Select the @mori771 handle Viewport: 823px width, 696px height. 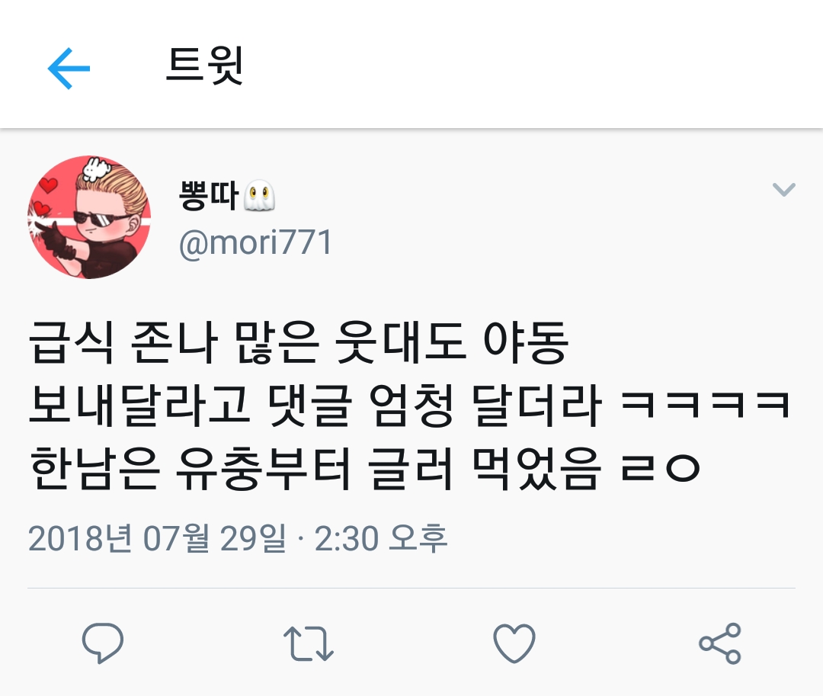[x=255, y=242]
